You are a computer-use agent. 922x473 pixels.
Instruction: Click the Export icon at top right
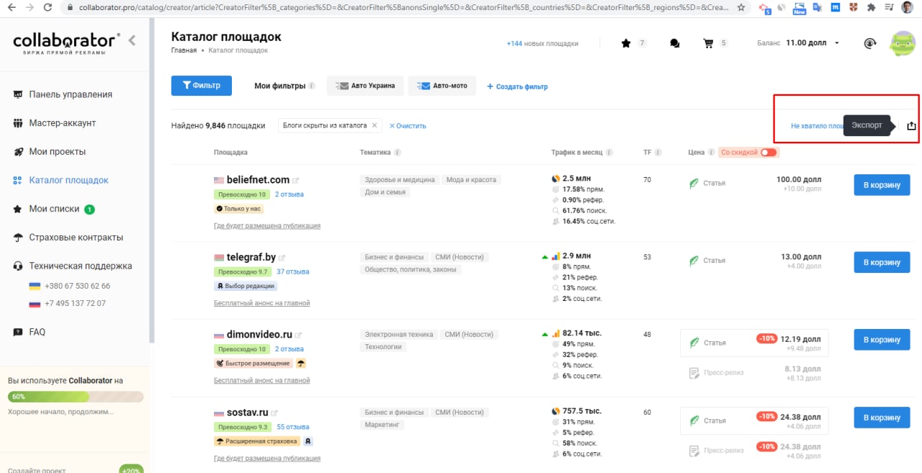click(911, 125)
